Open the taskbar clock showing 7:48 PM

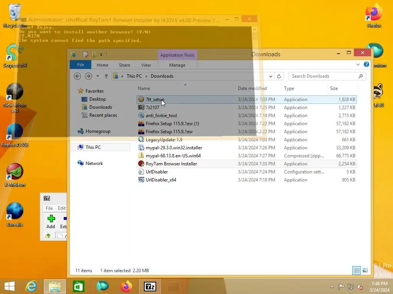[x=379, y=287]
